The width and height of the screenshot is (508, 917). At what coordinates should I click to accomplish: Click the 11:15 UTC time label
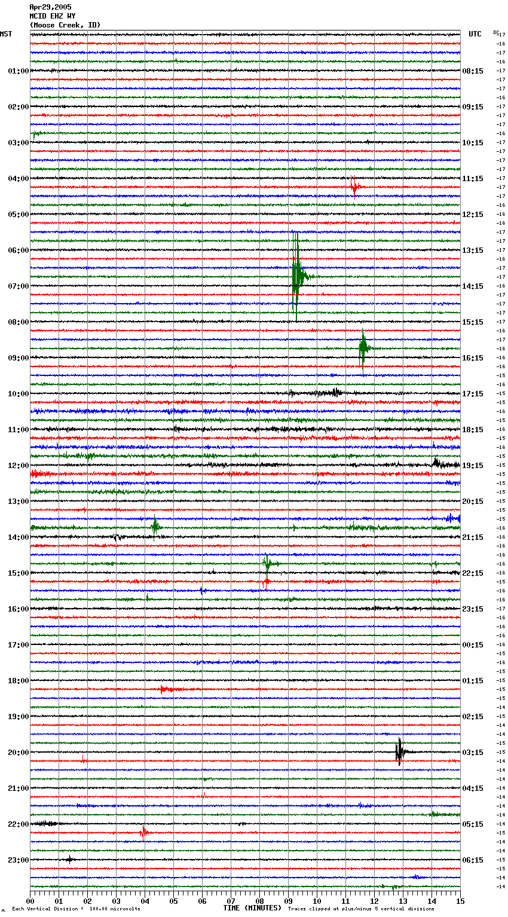click(x=473, y=179)
